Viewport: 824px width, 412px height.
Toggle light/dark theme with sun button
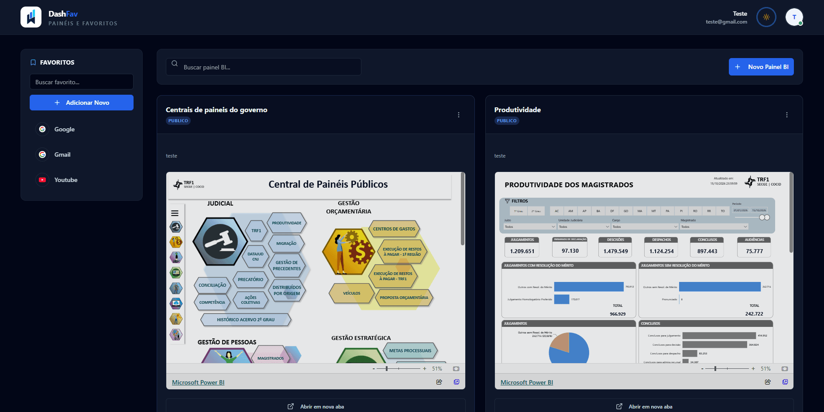tap(766, 17)
